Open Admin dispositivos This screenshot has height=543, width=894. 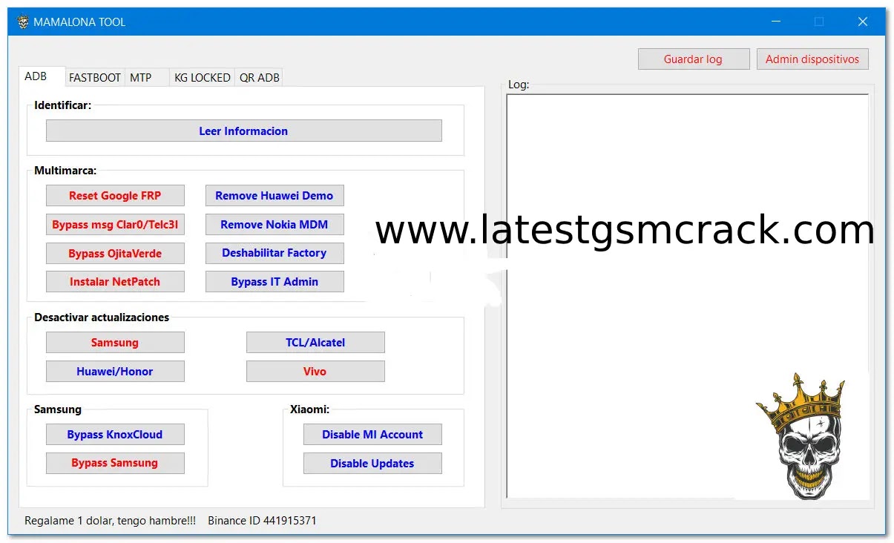812,59
